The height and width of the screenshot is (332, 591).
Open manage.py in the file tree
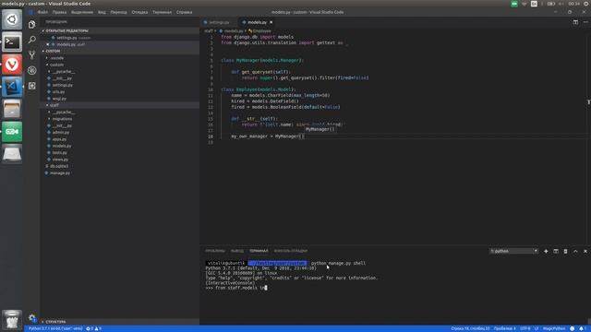[x=59, y=173]
